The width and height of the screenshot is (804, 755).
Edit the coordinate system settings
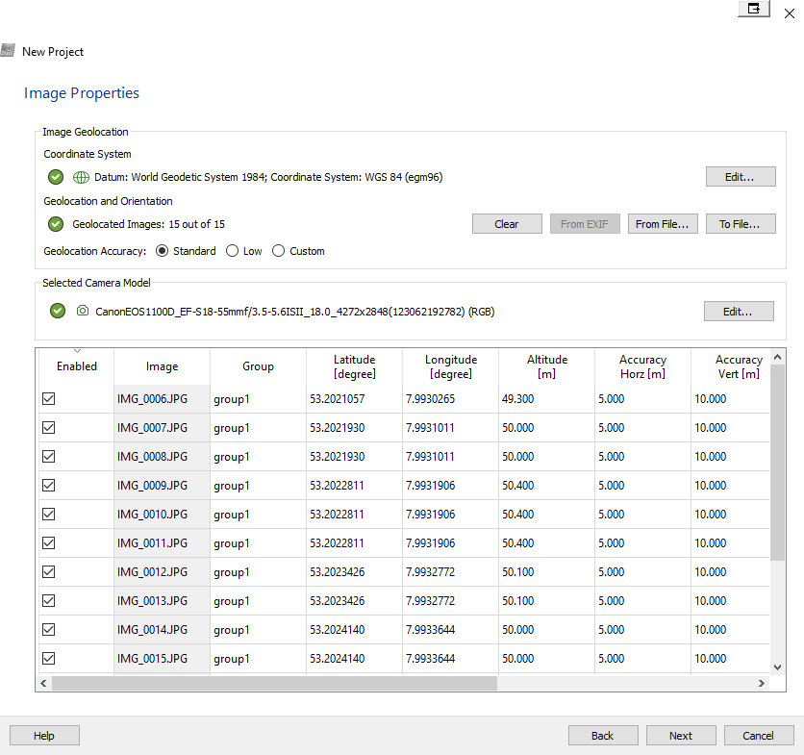(x=740, y=177)
